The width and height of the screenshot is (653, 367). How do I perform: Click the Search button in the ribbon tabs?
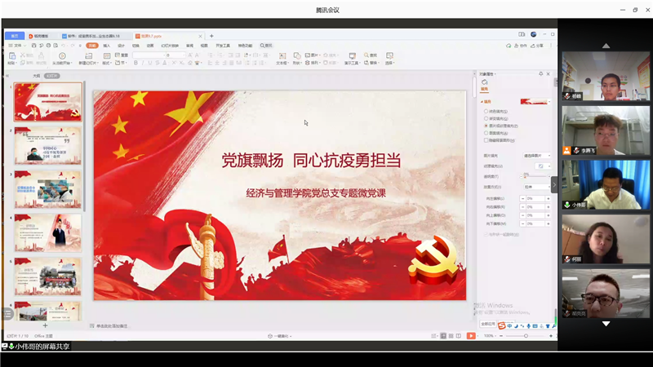pyautogui.click(x=266, y=46)
